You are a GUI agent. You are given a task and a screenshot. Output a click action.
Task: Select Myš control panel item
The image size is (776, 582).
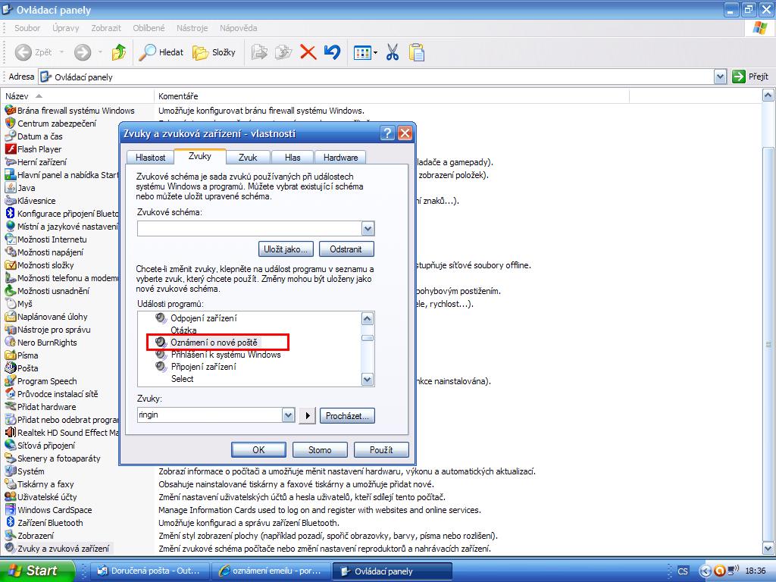(x=19, y=304)
